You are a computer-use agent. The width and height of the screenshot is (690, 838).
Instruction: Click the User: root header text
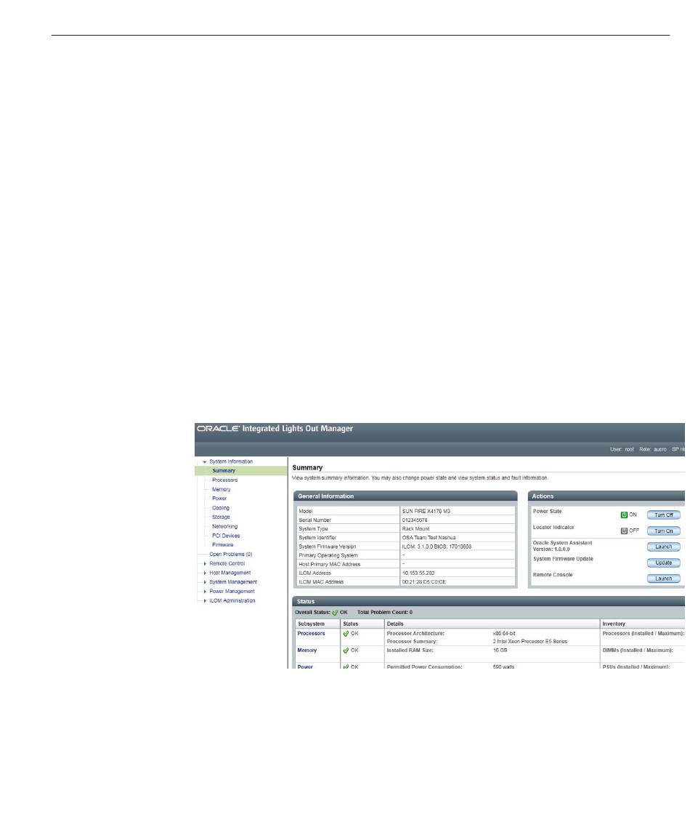point(622,449)
